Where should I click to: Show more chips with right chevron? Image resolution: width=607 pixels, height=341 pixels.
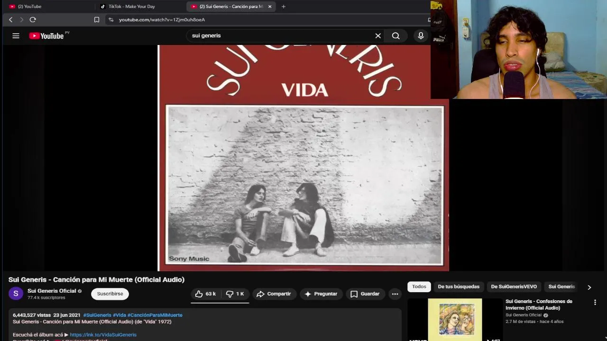pyautogui.click(x=589, y=287)
